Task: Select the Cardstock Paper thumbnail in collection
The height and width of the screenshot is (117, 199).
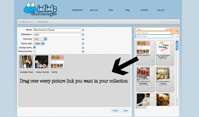Action: pos(26,62)
